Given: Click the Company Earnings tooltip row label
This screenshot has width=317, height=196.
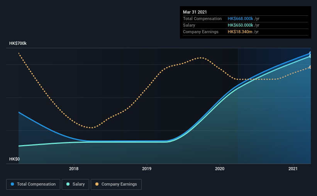Looking at the screenshot, I should [x=200, y=32].
